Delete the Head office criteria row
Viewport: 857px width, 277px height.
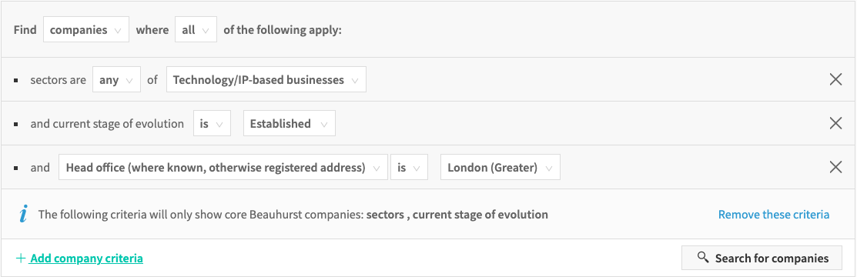[835, 167]
